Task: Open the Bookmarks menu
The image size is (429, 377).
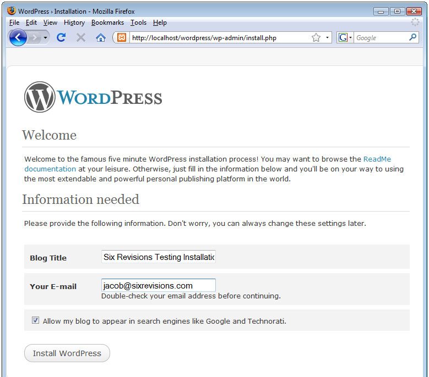Action: (107, 23)
